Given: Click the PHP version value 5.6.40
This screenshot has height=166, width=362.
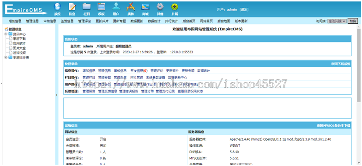Looking at the screenshot, I should [x=234, y=152].
